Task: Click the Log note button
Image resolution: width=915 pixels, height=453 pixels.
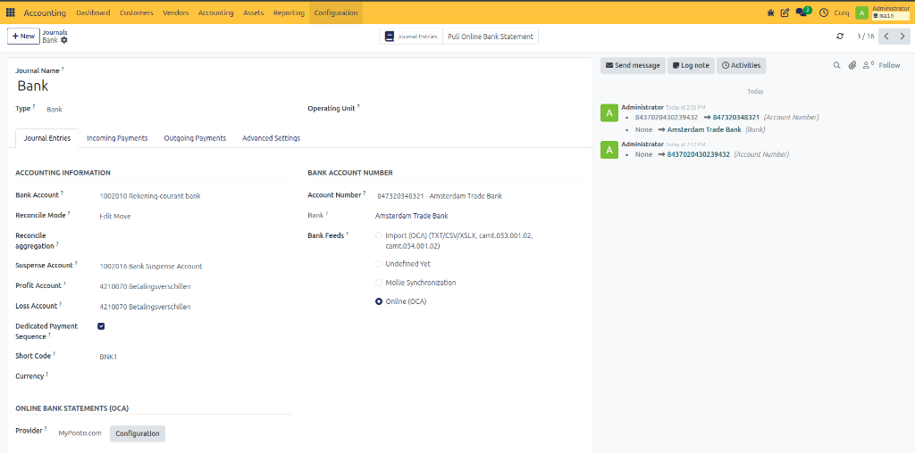Action: coord(691,65)
